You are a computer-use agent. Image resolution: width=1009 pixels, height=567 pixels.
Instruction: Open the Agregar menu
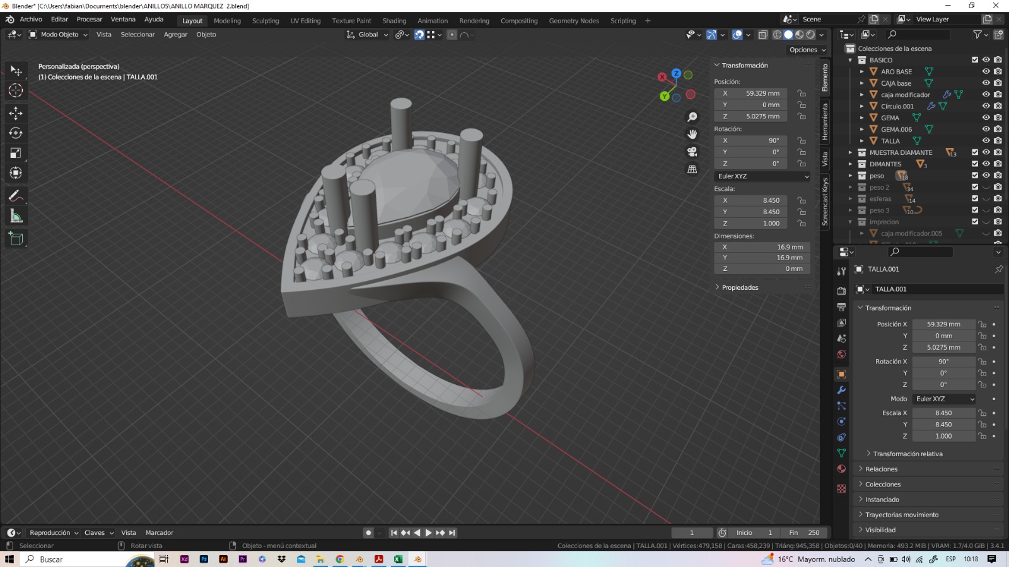point(175,35)
